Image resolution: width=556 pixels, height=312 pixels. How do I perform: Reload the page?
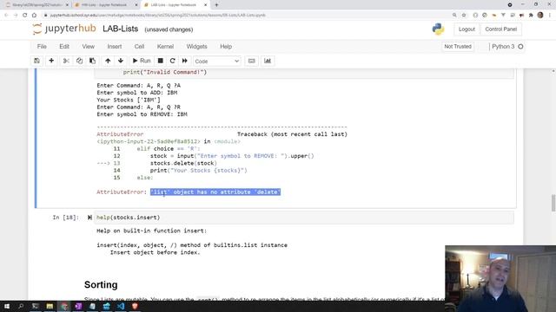tap(25, 16)
